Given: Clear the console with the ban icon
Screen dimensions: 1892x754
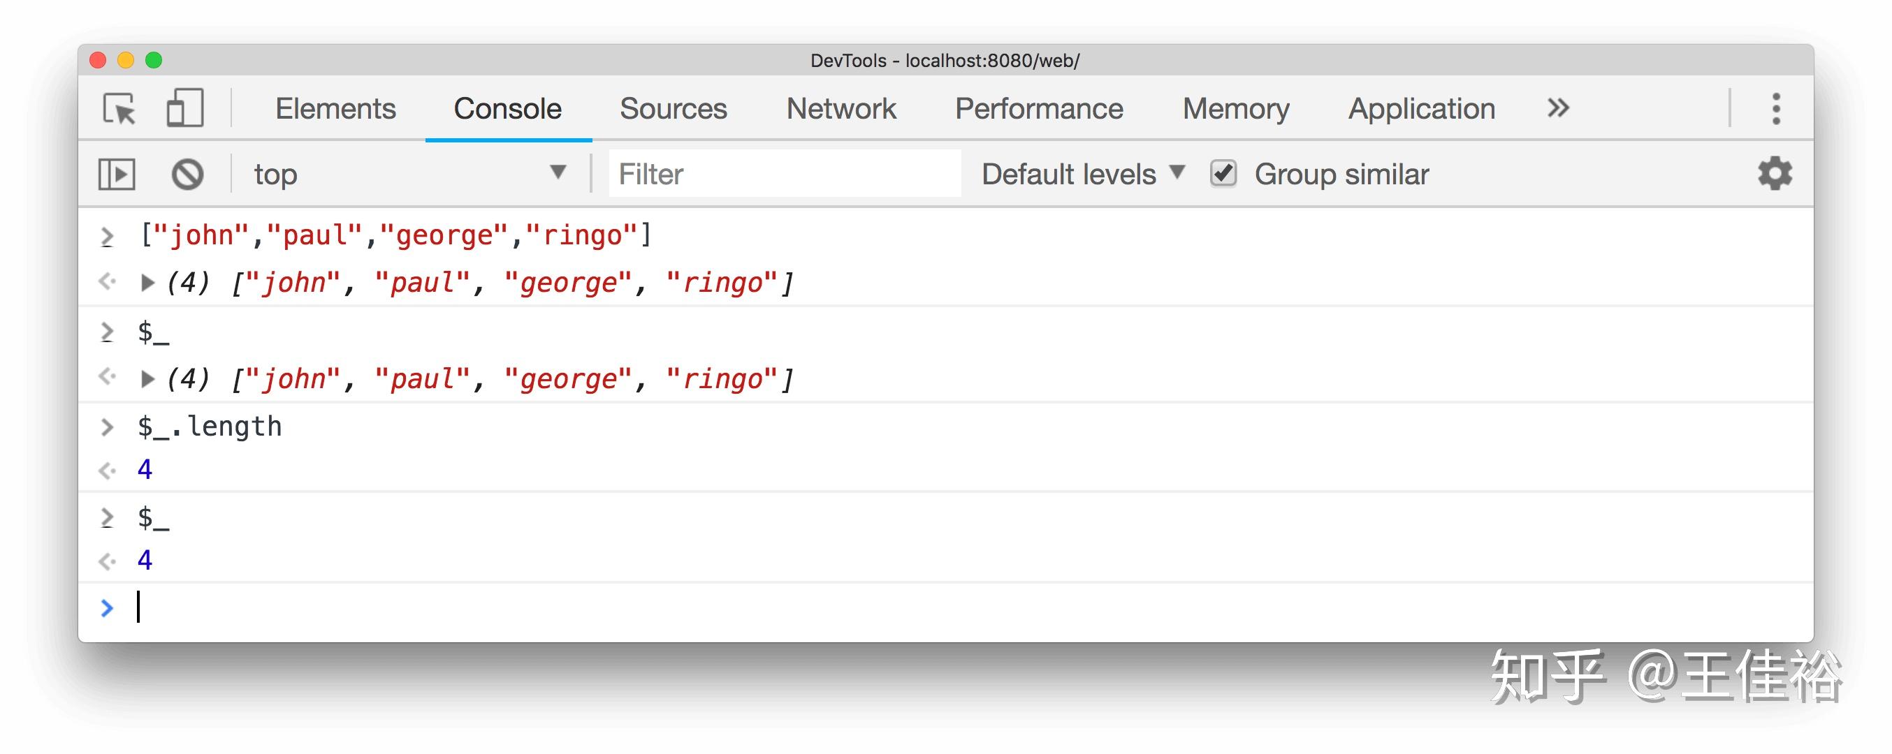Looking at the screenshot, I should (x=187, y=175).
